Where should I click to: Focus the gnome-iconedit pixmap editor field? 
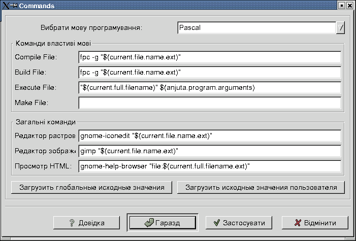pyautogui.click(x=209, y=136)
